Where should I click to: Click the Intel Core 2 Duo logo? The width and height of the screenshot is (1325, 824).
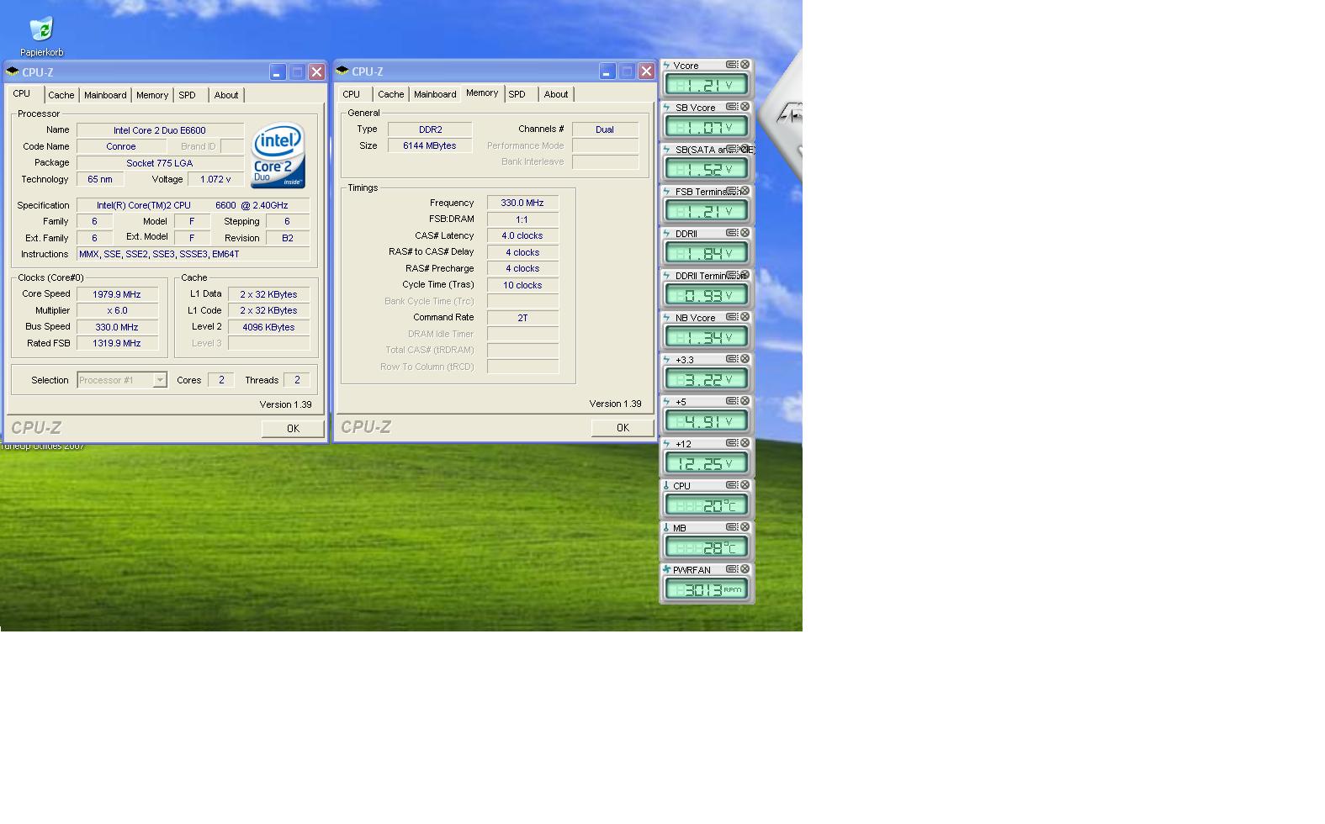pyautogui.click(x=278, y=156)
